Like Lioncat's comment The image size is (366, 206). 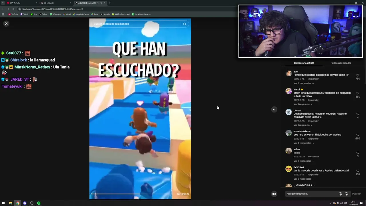358,114
